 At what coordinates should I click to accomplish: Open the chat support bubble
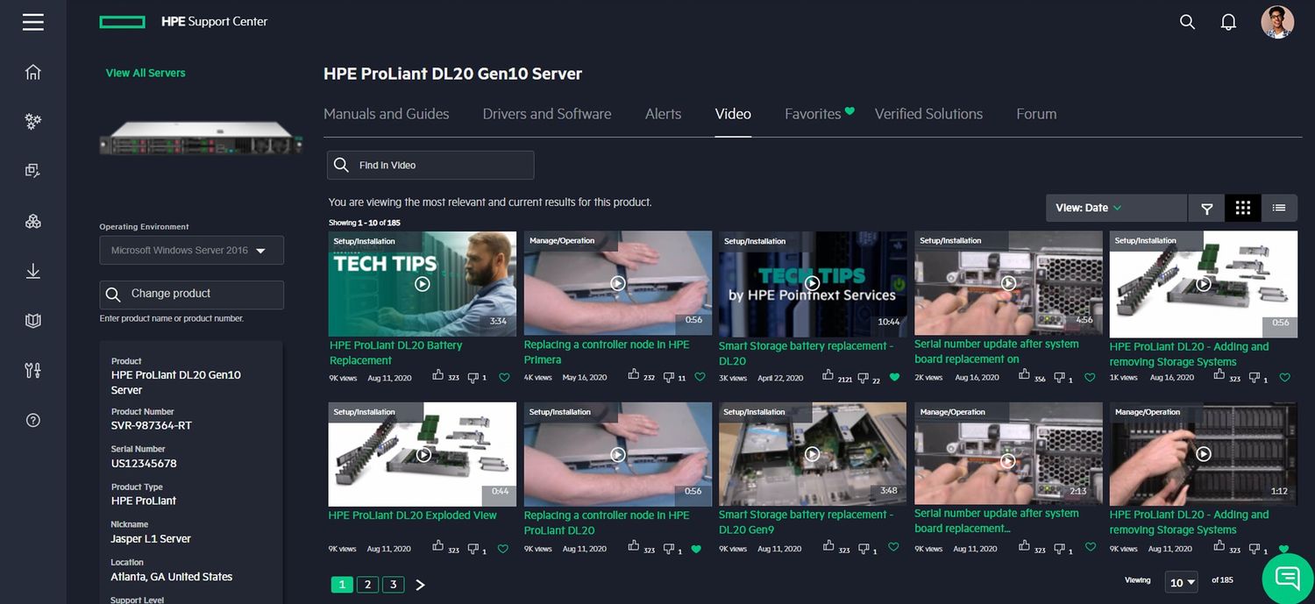[x=1287, y=578]
